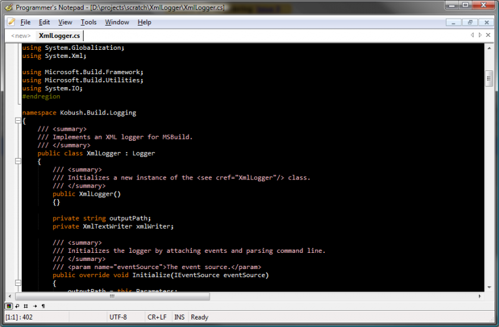Open the Tools menu
The height and width of the screenshot is (327, 499).
89,22
